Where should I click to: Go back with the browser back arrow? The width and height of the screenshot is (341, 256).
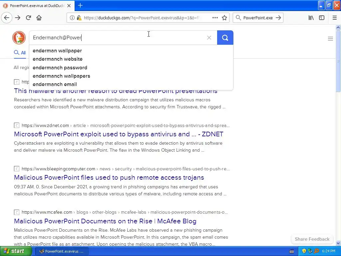7,18
